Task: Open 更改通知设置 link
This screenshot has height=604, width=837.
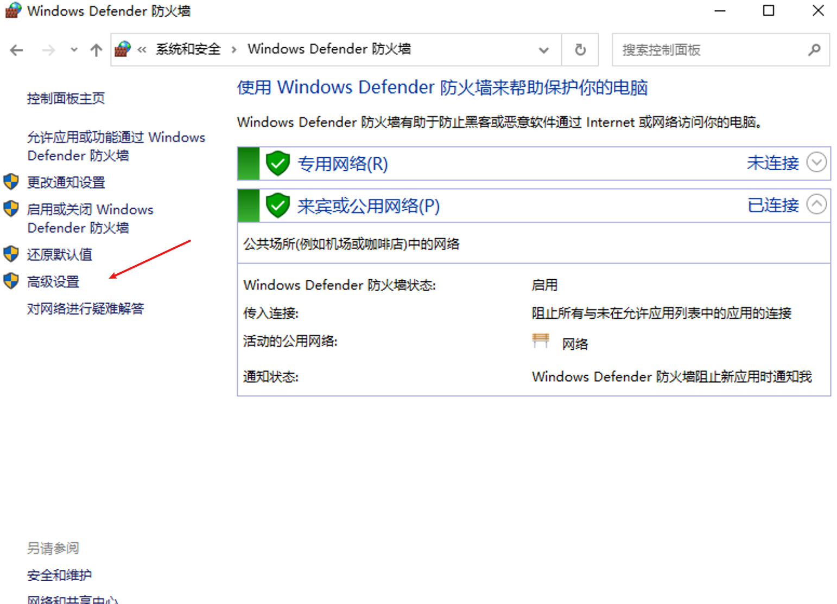Action: [x=66, y=182]
